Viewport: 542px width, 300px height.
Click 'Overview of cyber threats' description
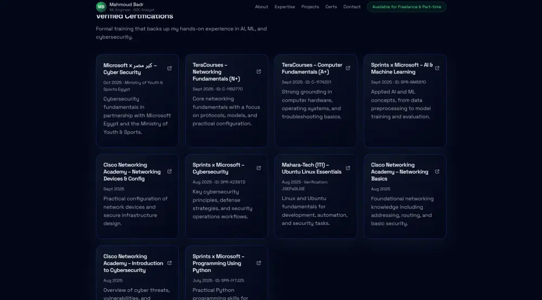[x=137, y=293]
